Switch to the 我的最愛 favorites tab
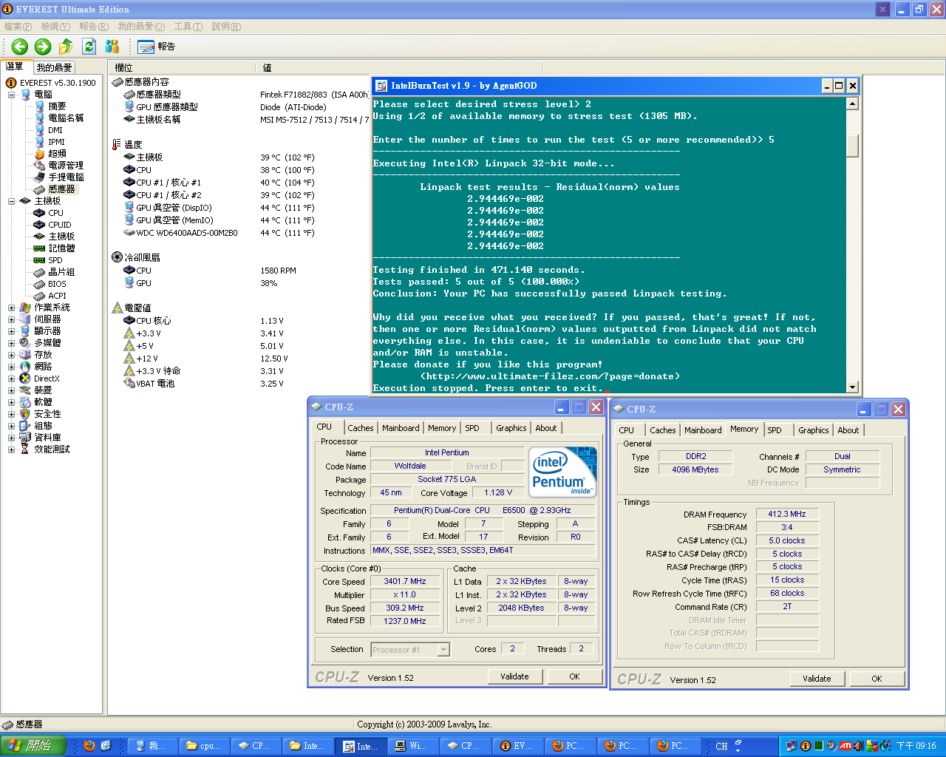This screenshot has height=757, width=946. tap(54, 67)
